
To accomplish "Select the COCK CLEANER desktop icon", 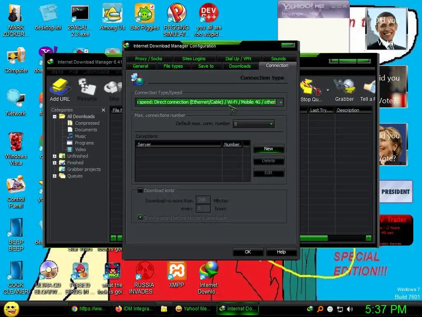I will coord(16,278).
